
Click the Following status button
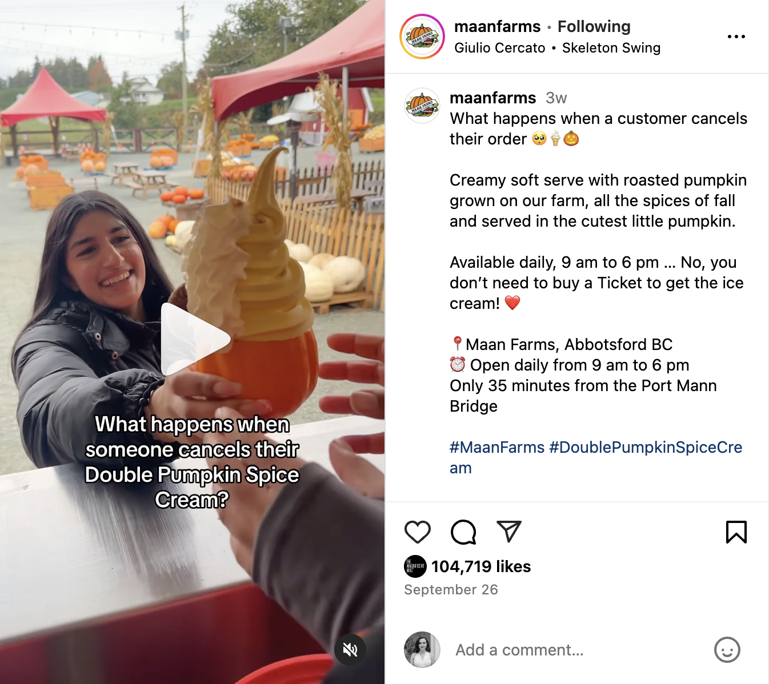coord(594,26)
